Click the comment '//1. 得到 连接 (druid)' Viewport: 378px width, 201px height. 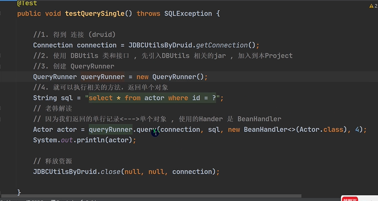point(74,35)
